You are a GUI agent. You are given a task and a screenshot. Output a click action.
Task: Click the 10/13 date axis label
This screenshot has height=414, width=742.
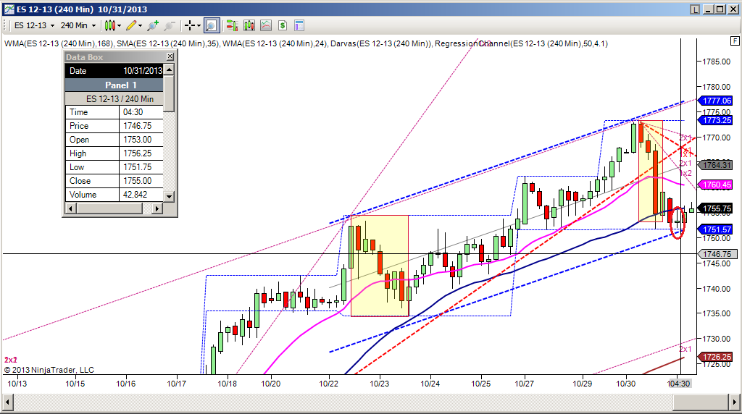17,384
